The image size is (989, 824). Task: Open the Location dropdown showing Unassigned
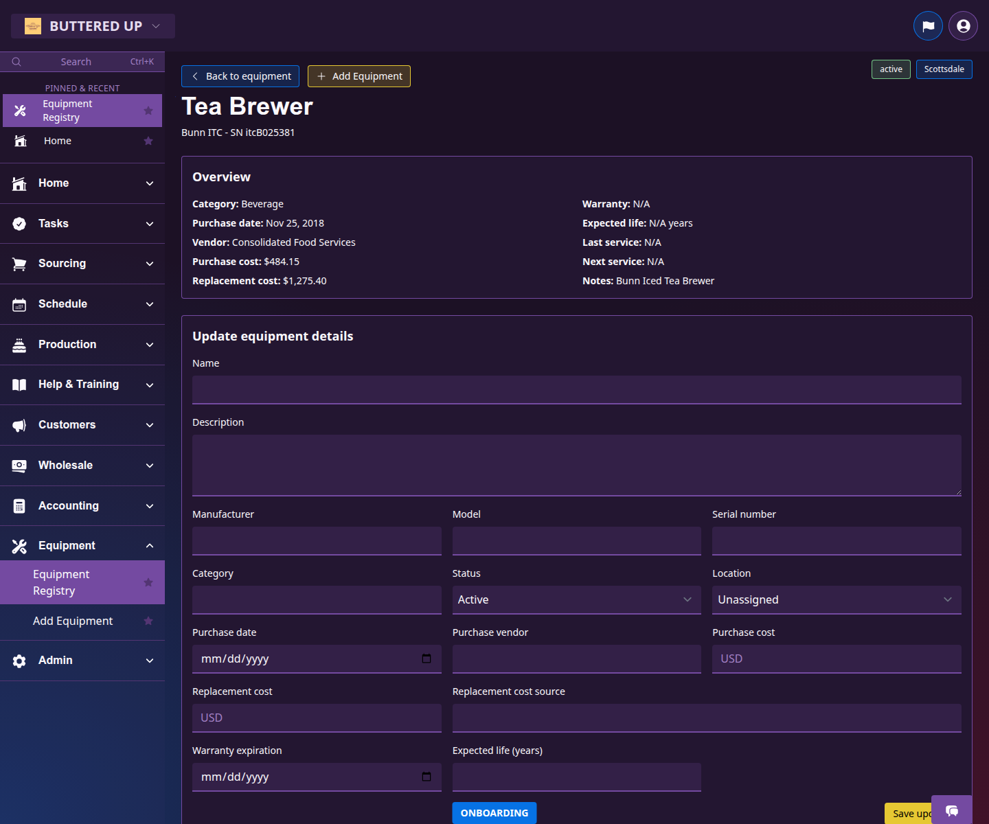[836, 599]
